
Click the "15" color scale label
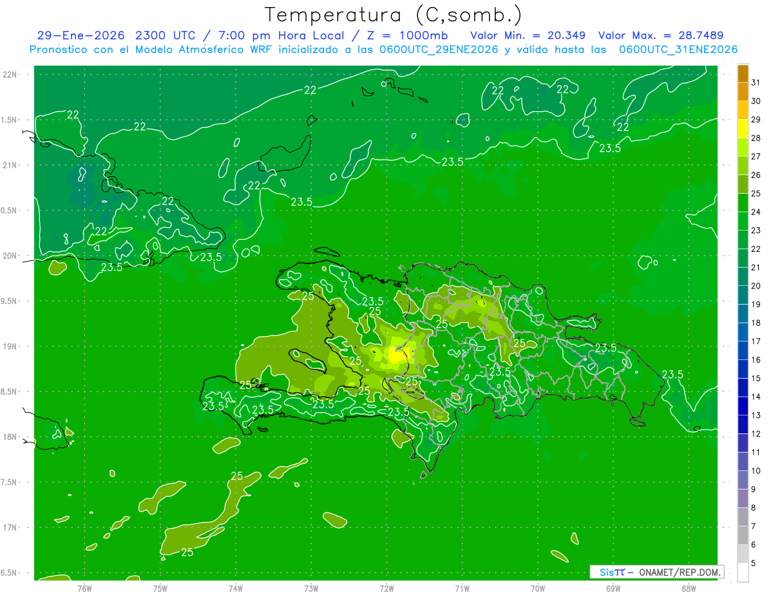(x=756, y=379)
